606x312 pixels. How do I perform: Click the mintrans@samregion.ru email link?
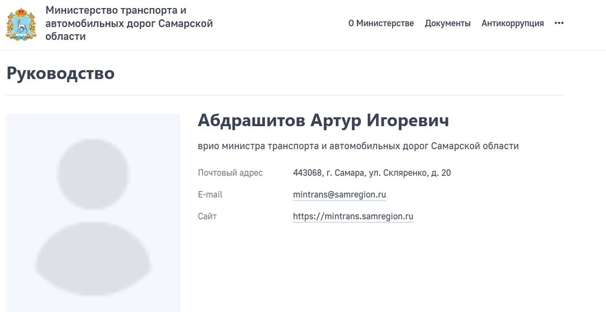[339, 194]
